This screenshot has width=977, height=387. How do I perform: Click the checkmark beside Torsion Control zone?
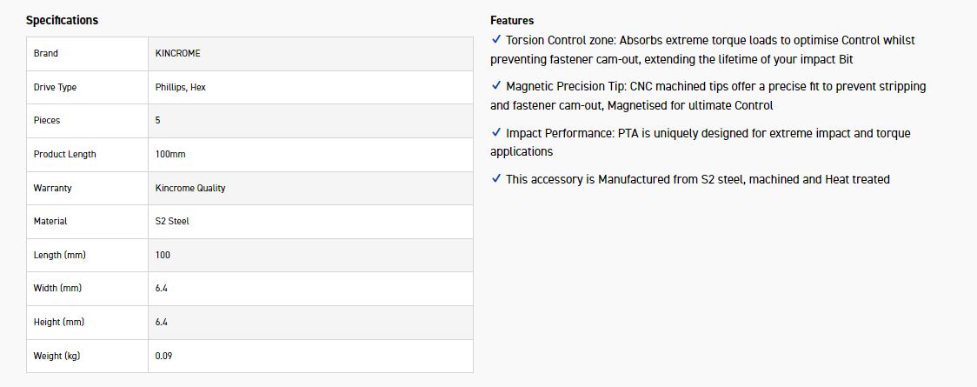point(496,40)
